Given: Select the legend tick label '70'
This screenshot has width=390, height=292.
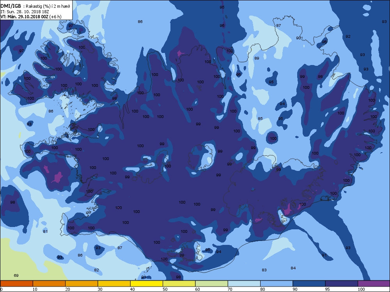Looking at the screenshot, I should pos(230,289).
